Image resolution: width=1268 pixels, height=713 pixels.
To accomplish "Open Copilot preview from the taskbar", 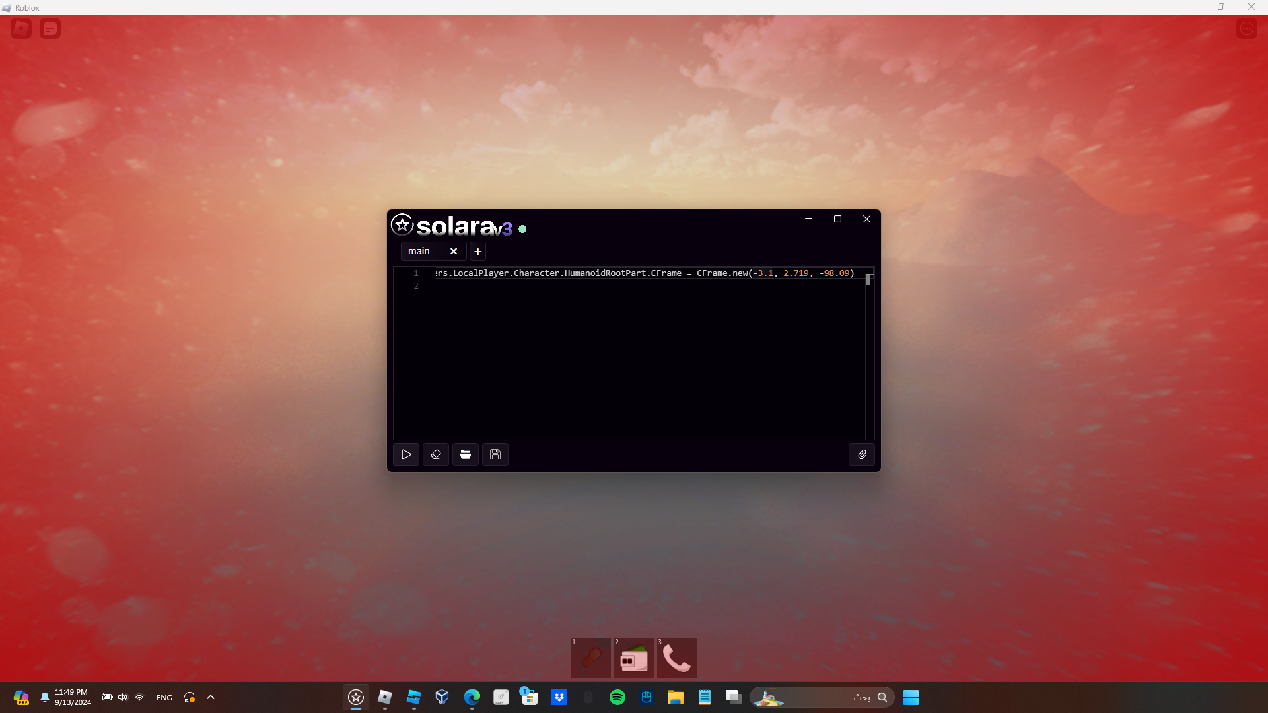I will pos(21,697).
